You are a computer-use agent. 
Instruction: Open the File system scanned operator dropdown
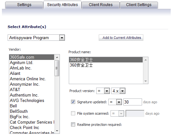(x=117, y=113)
